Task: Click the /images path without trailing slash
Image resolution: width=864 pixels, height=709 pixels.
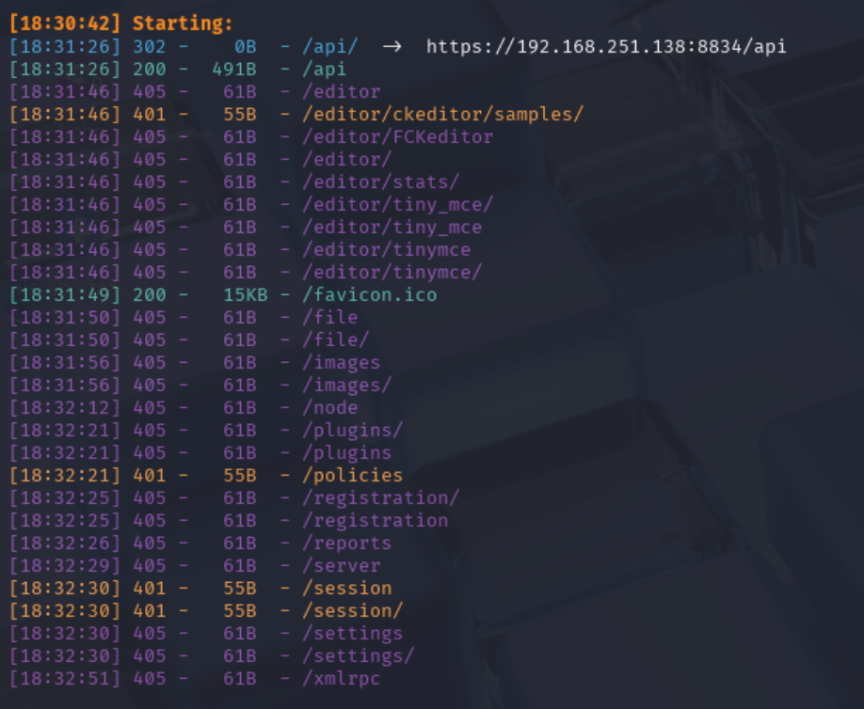Action: tap(341, 363)
